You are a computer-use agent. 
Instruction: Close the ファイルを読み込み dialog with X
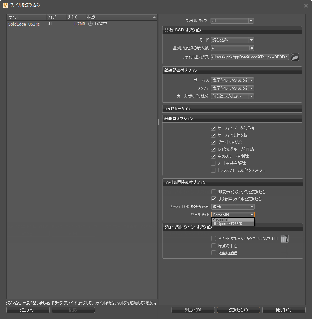tap(306, 6)
